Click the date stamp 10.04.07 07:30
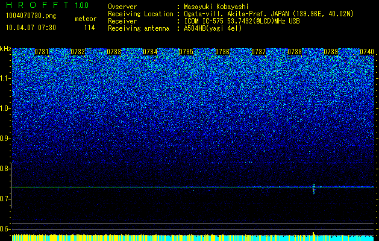Image resolution: width=379 pixels, height=241 pixels. pos(31,28)
